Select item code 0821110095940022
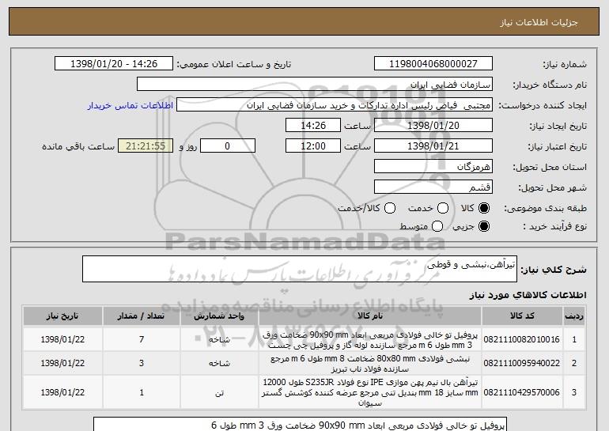609x431 pixels. 522,363
